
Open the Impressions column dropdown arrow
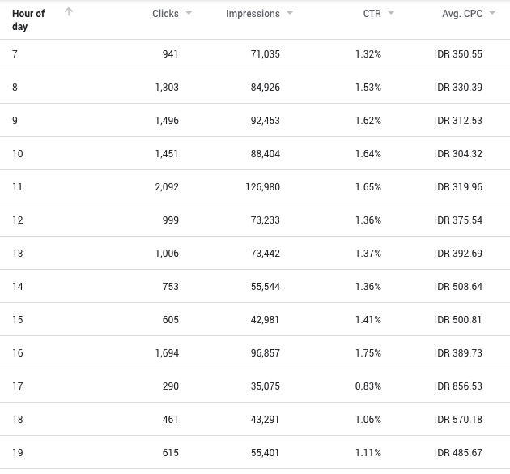290,13
